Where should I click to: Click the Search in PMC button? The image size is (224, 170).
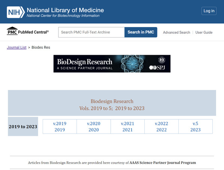coord(141,32)
